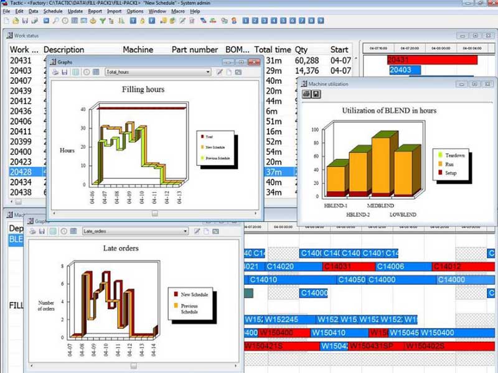Open print icon in Graphs window
The image size is (498, 373).
click(x=54, y=72)
